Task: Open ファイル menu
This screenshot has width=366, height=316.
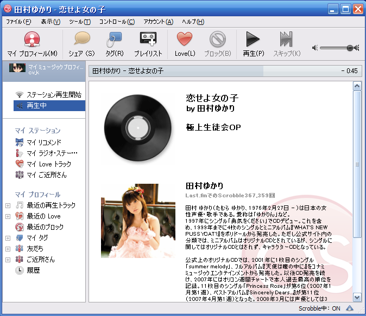Action: [18, 22]
